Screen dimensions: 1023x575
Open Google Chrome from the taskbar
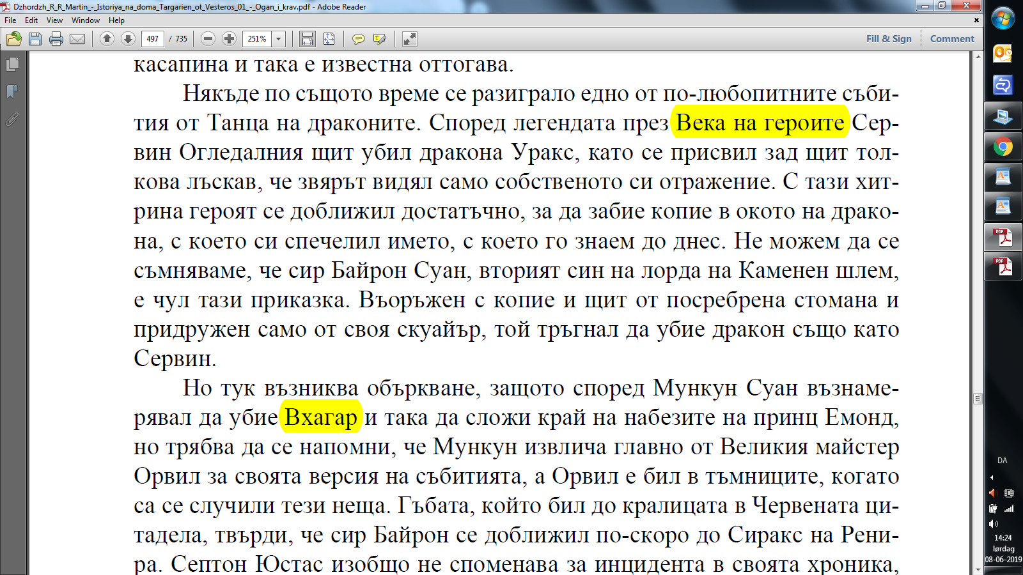1003,148
